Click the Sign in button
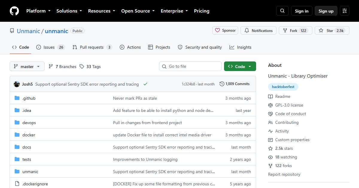 tap(302, 11)
